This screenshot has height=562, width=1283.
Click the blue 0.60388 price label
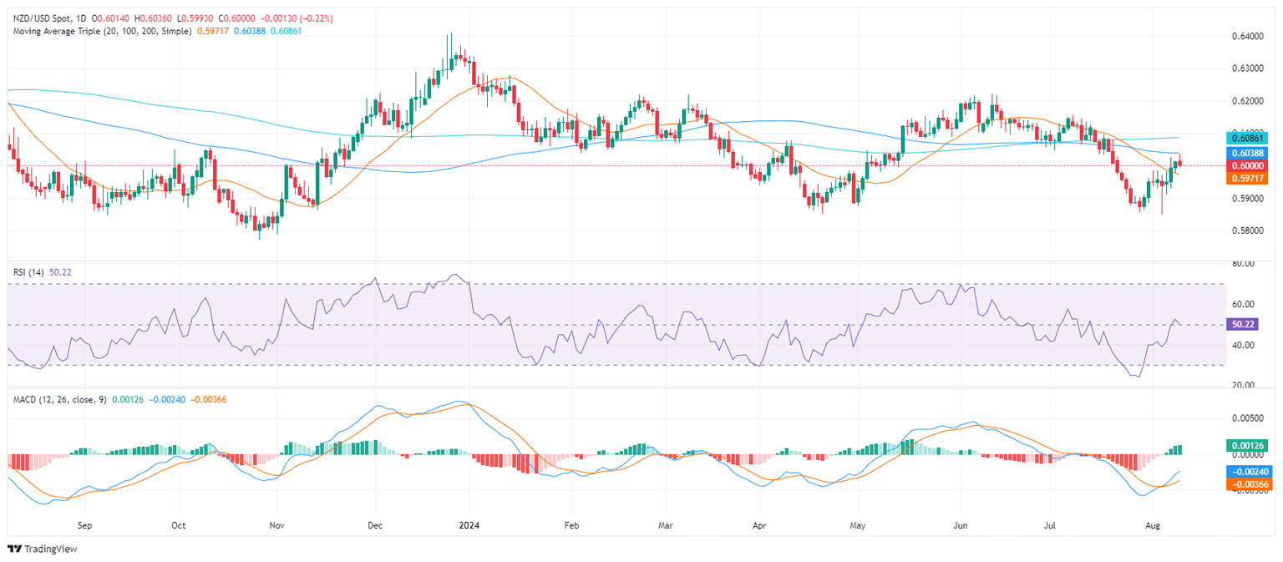[1250, 154]
